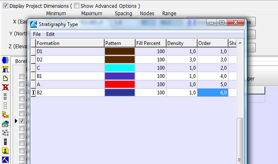The height and width of the screenshot is (164, 278).
Task: Click the Exit door icon in sidebar
Action: [5, 69]
